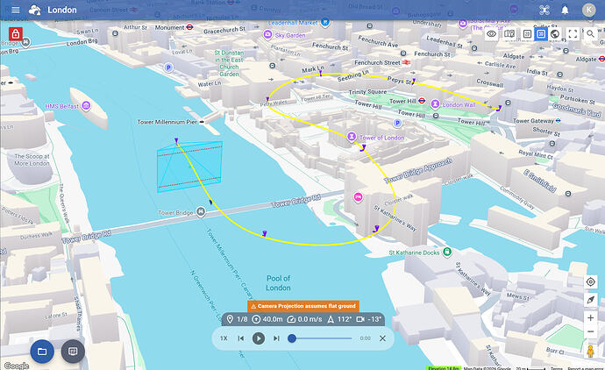This screenshot has height=370, width=605.
Task: Click The Scoop at More London label
Action: 32,160
